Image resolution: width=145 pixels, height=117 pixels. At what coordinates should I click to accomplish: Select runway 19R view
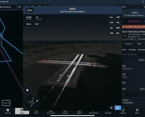(x=118, y=17)
